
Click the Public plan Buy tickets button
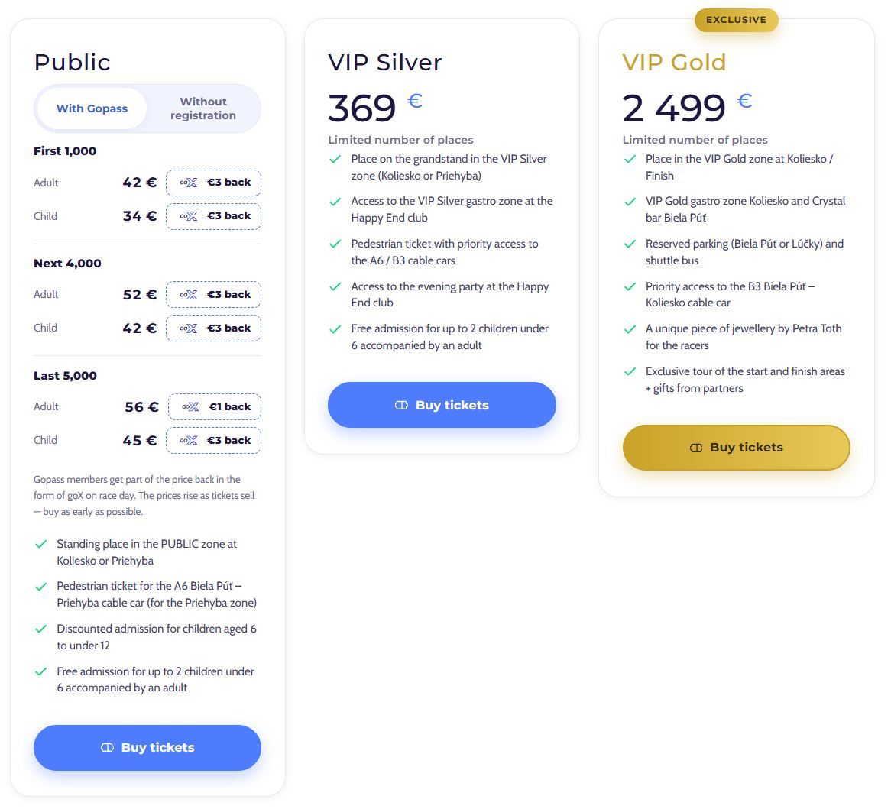click(x=147, y=748)
